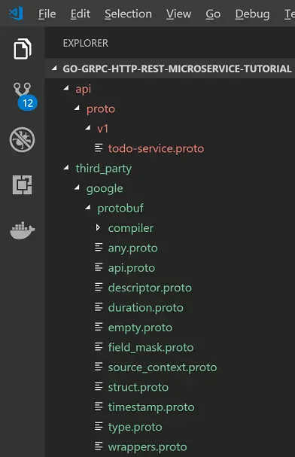Open the Docker whale icon
This screenshot has height=457, width=295.
pos(23,230)
